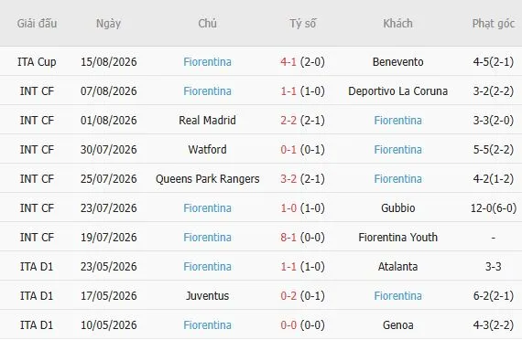
Task: Select Genoa team name
Action: [397, 325]
